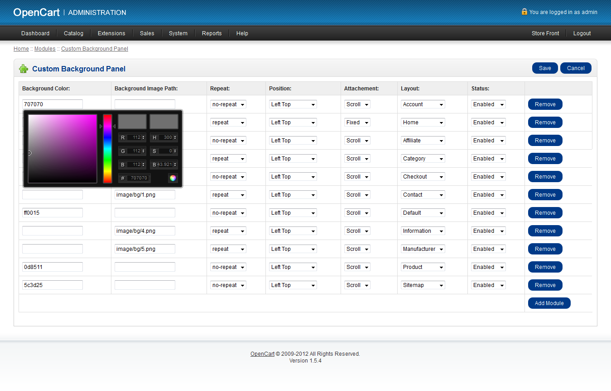The image size is (611, 391).
Task: Follow the Modules breadcrumb link
Action: pyautogui.click(x=45, y=49)
